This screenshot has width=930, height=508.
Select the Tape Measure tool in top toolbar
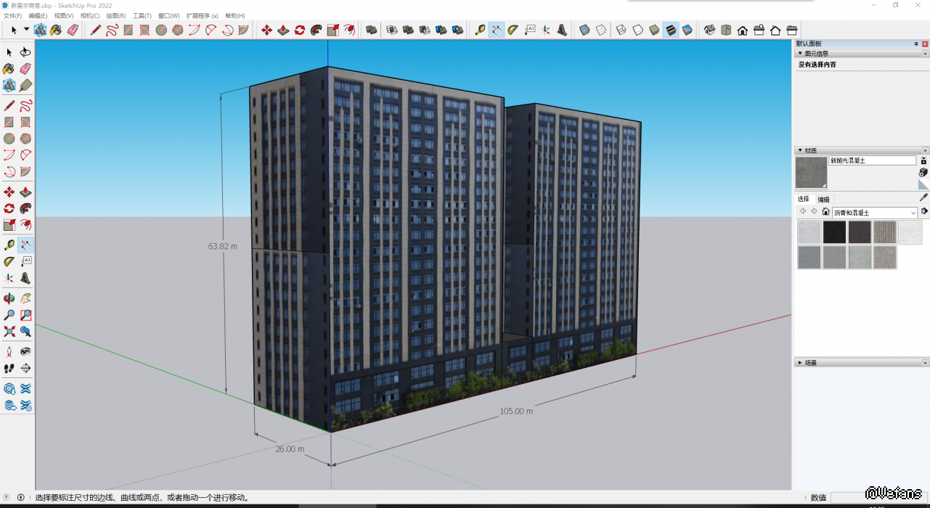coord(480,30)
